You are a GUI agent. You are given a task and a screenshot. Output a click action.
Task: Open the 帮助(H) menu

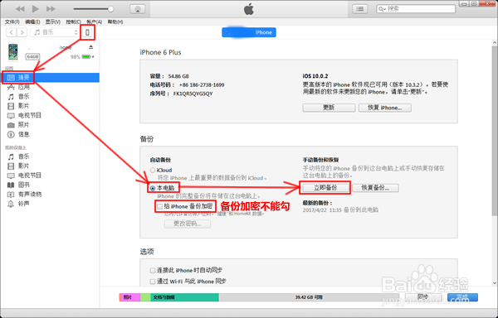tap(115, 22)
